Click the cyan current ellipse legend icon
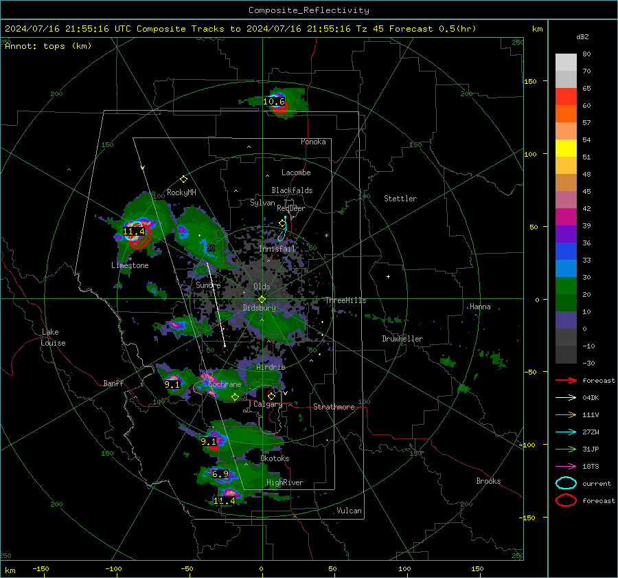The height and width of the screenshot is (578, 618). point(566,483)
